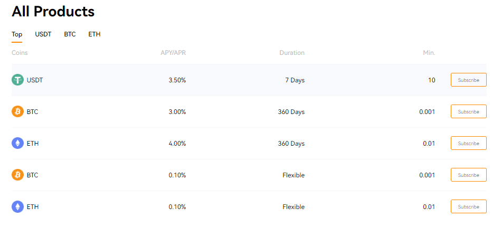This screenshot has height=227, width=502.
Task: Subscribe to BTC 360 Days product
Action: tap(468, 112)
